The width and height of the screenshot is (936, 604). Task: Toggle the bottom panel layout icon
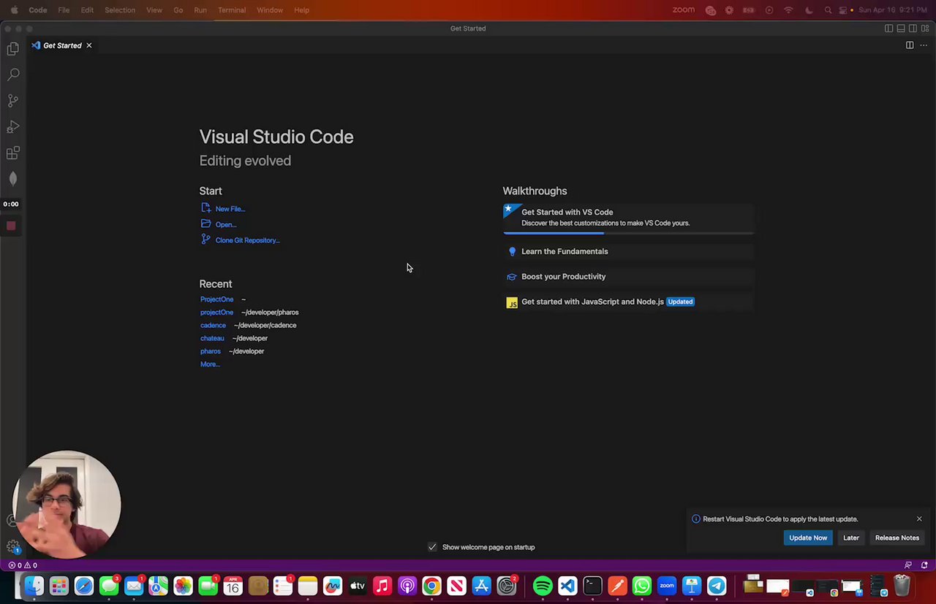[901, 28]
